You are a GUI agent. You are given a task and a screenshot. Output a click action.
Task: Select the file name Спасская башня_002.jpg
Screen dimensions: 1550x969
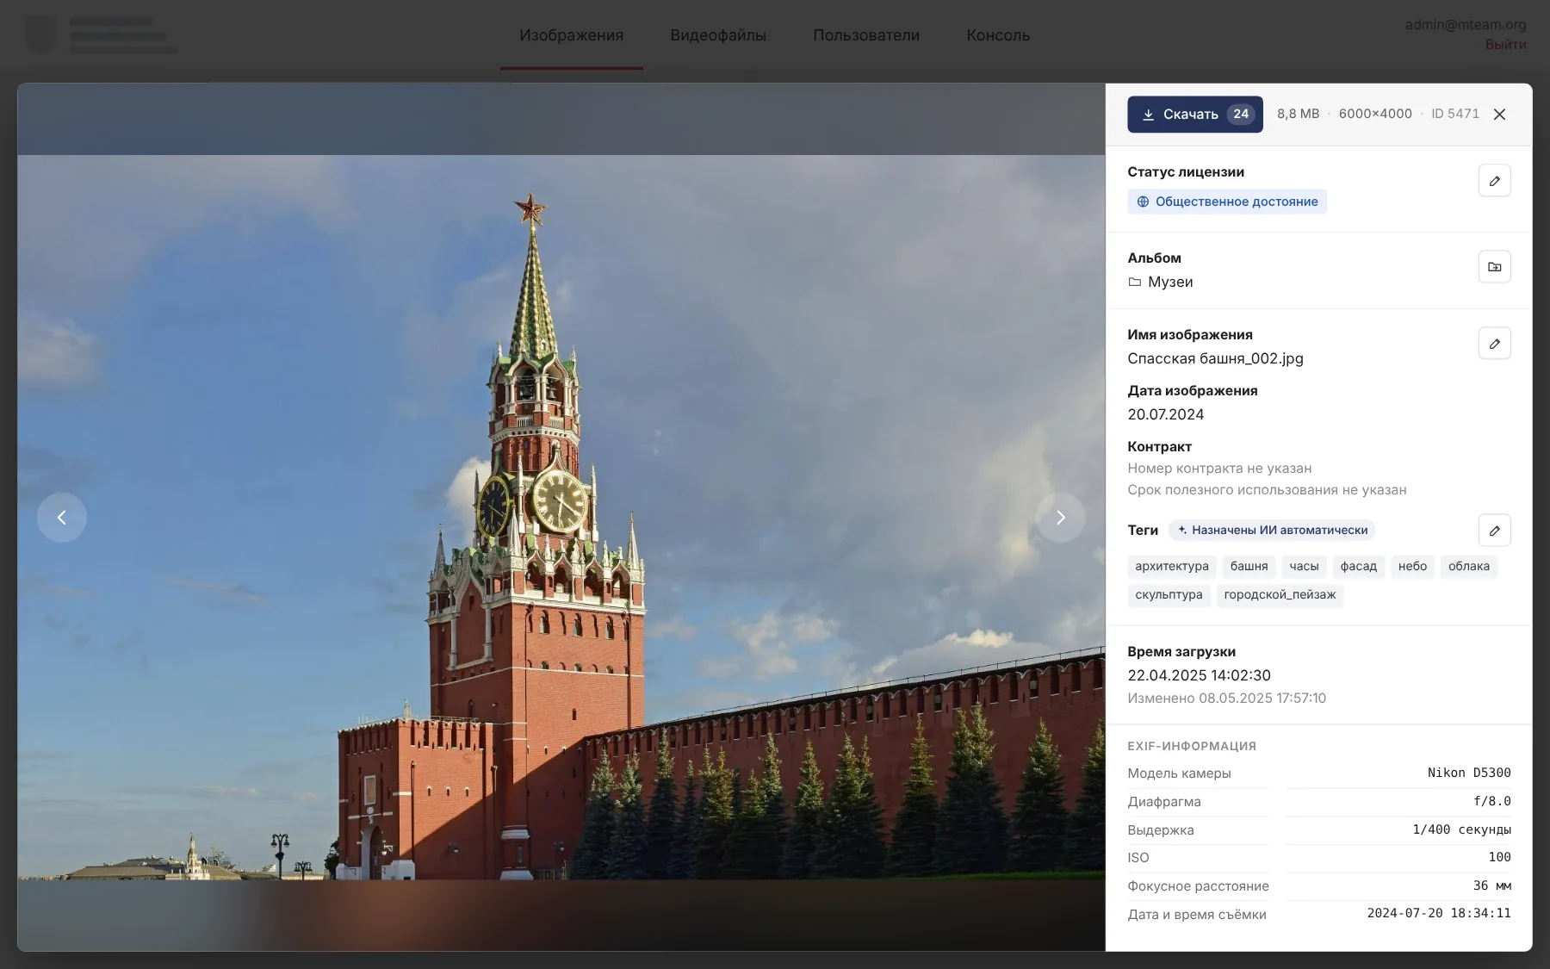1215,359
